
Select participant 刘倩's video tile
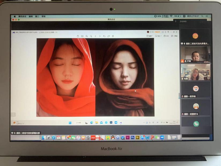pyautogui.click(x=196, y=72)
